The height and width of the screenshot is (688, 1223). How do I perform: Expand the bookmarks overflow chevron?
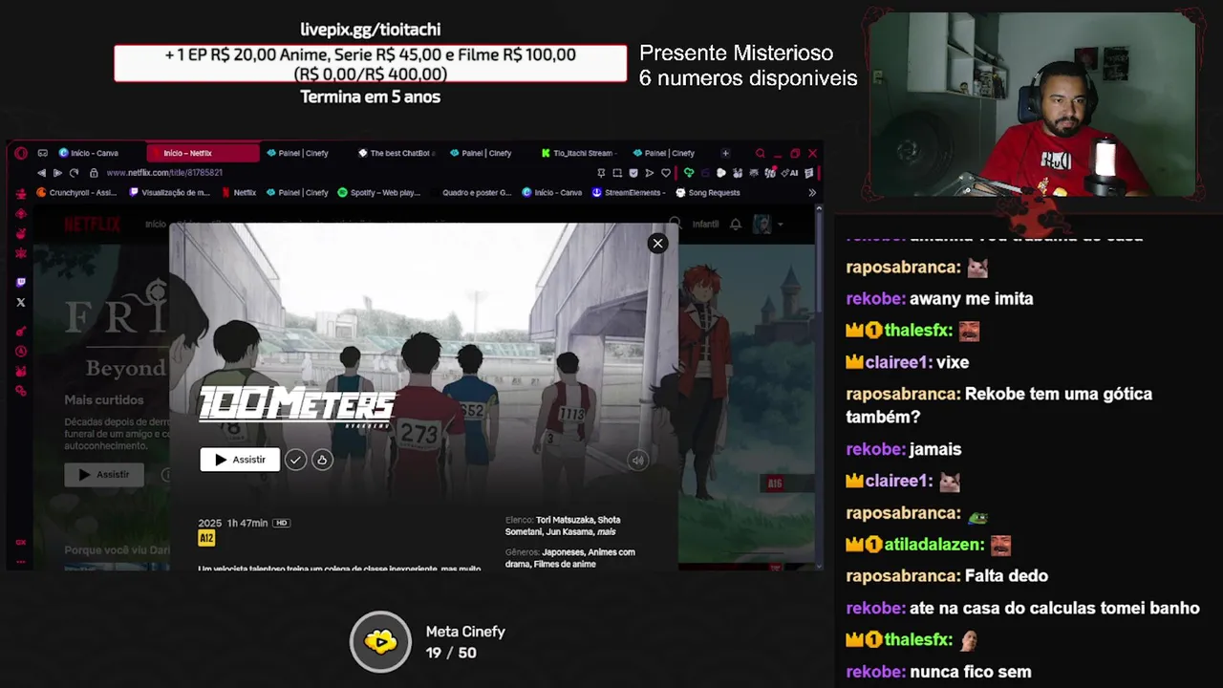[812, 192]
